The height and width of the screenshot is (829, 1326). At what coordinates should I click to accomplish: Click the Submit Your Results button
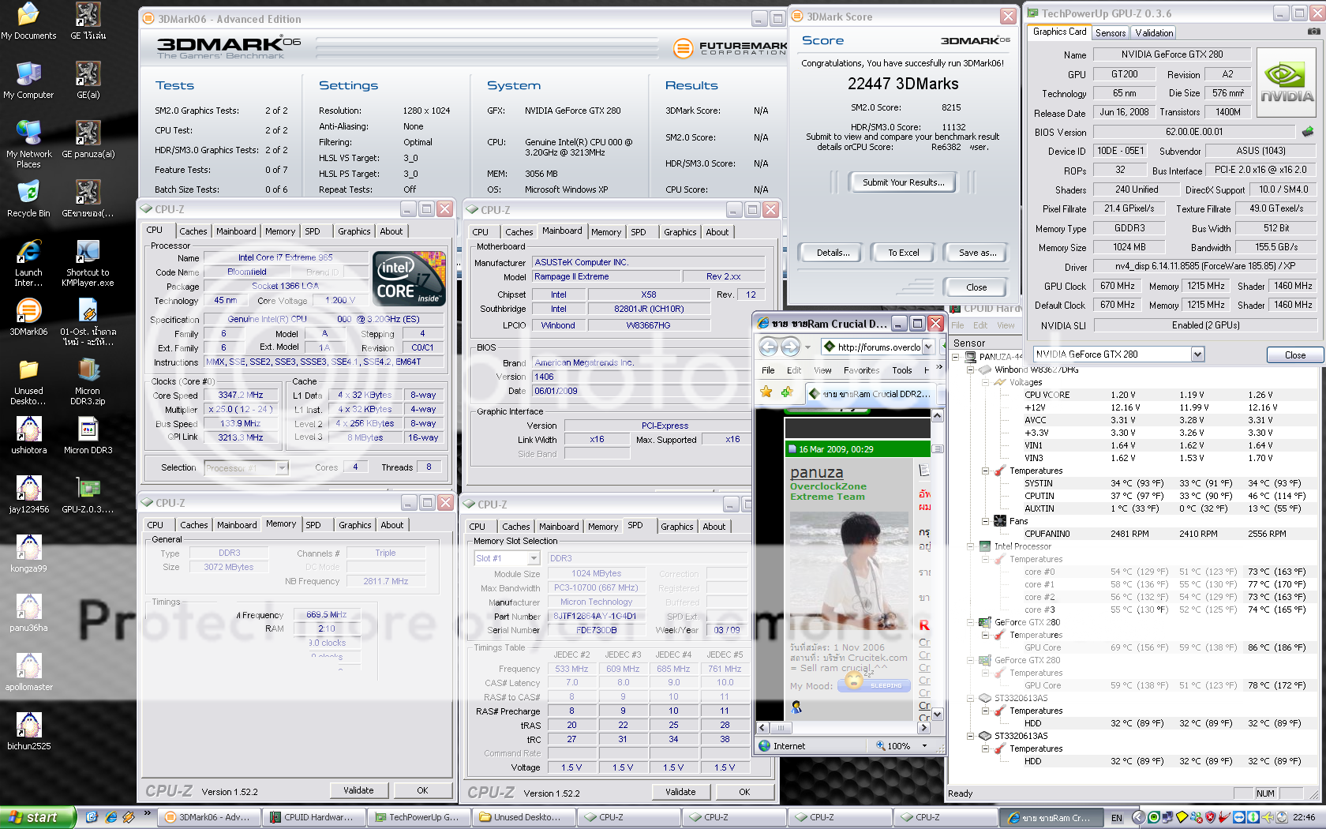click(x=903, y=182)
